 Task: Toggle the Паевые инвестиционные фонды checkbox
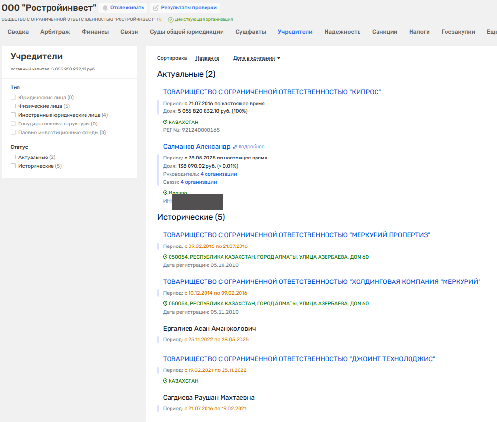click(x=13, y=132)
